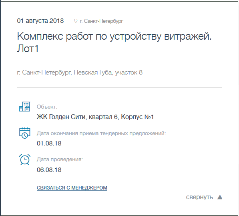Collapse card using the triangle arrow
Screen dimensions: 239x216
point(220,197)
